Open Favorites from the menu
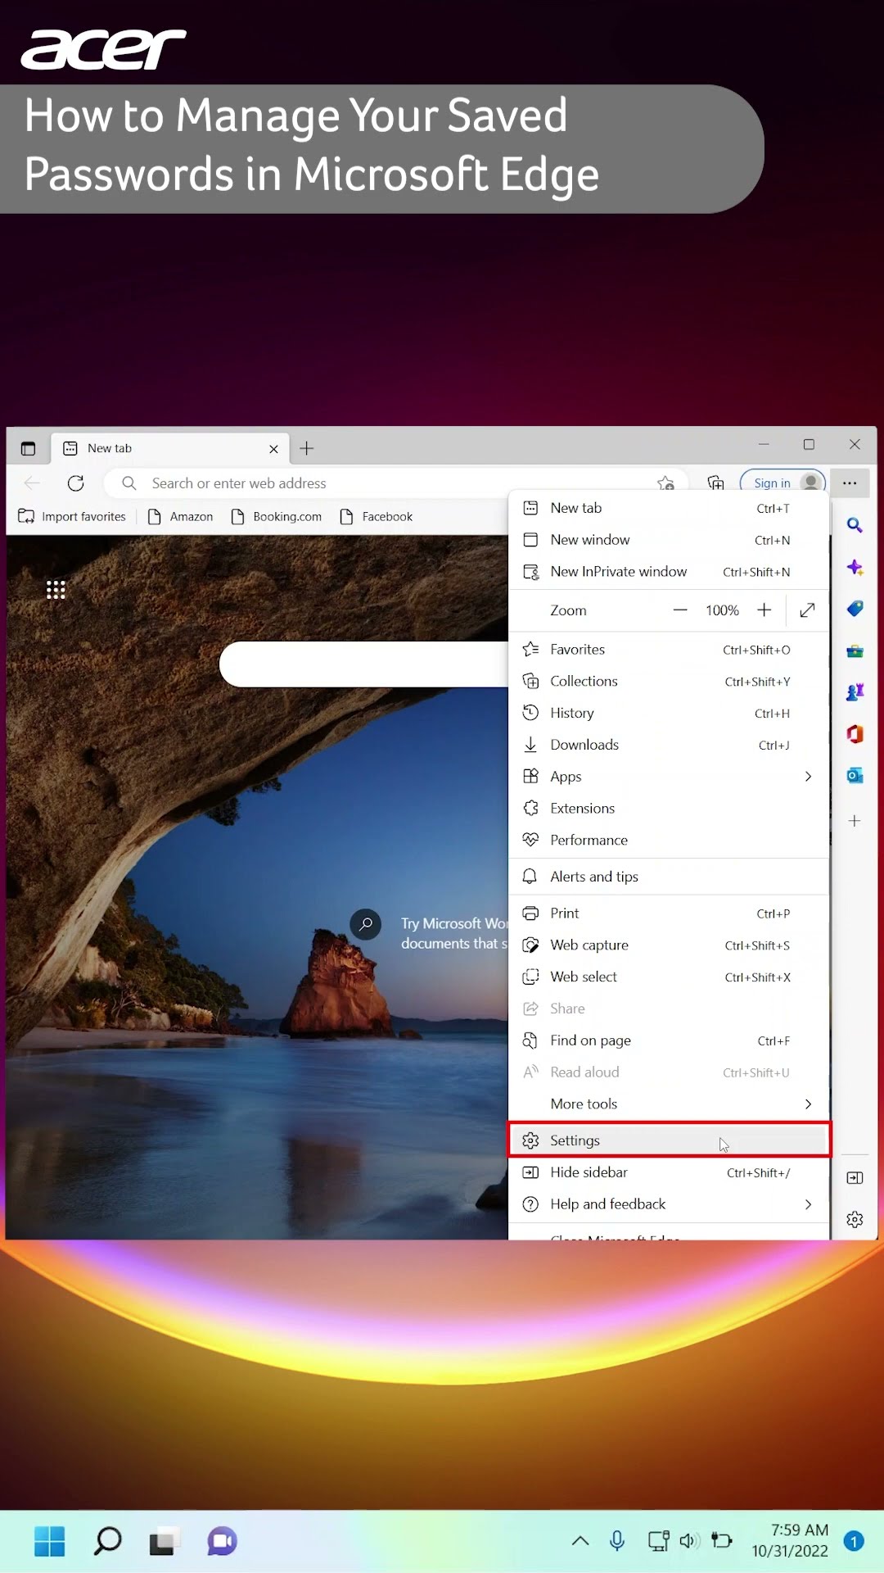 (669, 650)
